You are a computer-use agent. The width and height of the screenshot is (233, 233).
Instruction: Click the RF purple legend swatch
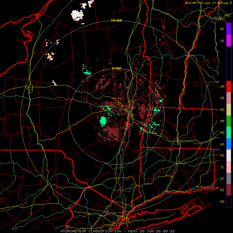coord(229,29)
